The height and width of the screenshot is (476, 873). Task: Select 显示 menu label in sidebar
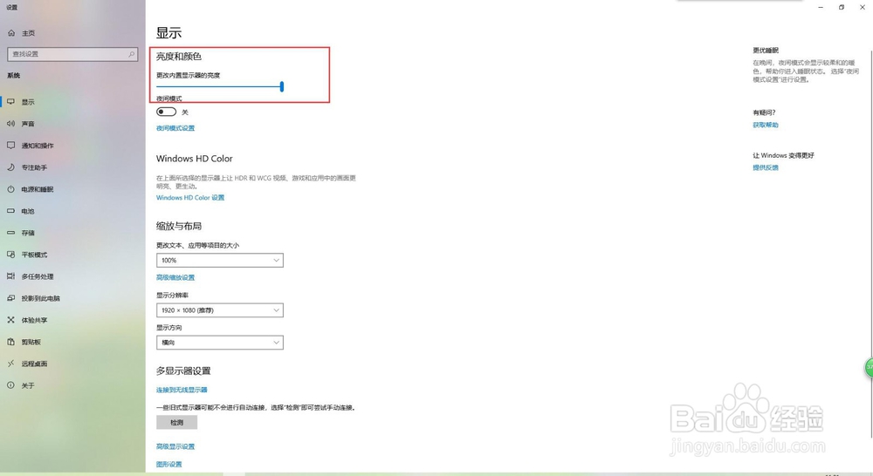tap(28, 102)
